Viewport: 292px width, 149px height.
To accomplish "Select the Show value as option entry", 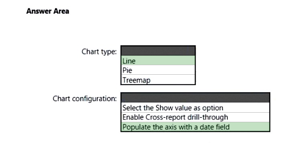I will pyautogui.click(x=195, y=107).
